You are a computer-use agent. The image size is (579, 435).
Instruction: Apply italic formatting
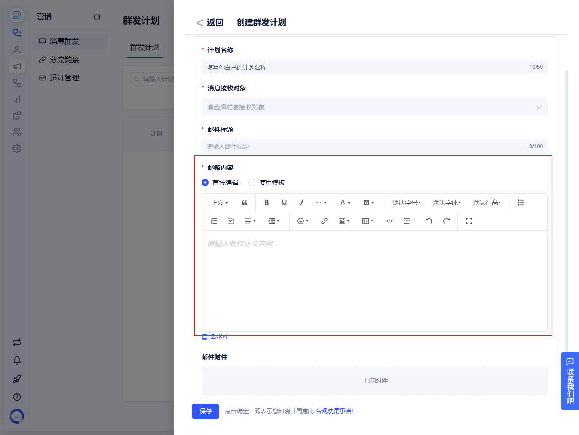pyautogui.click(x=302, y=203)
